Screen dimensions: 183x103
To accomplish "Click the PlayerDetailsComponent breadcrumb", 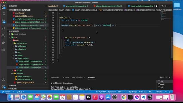I will coord(112,10).
